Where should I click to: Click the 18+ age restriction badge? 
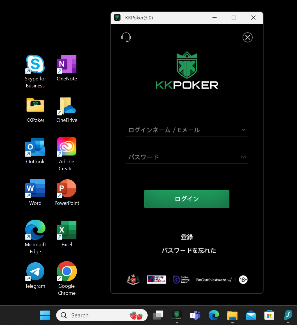pos(243,280)
